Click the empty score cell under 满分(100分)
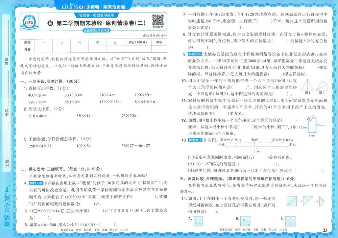Image resolution: width=338 pixels, height=238 pixels. (138, 49)
